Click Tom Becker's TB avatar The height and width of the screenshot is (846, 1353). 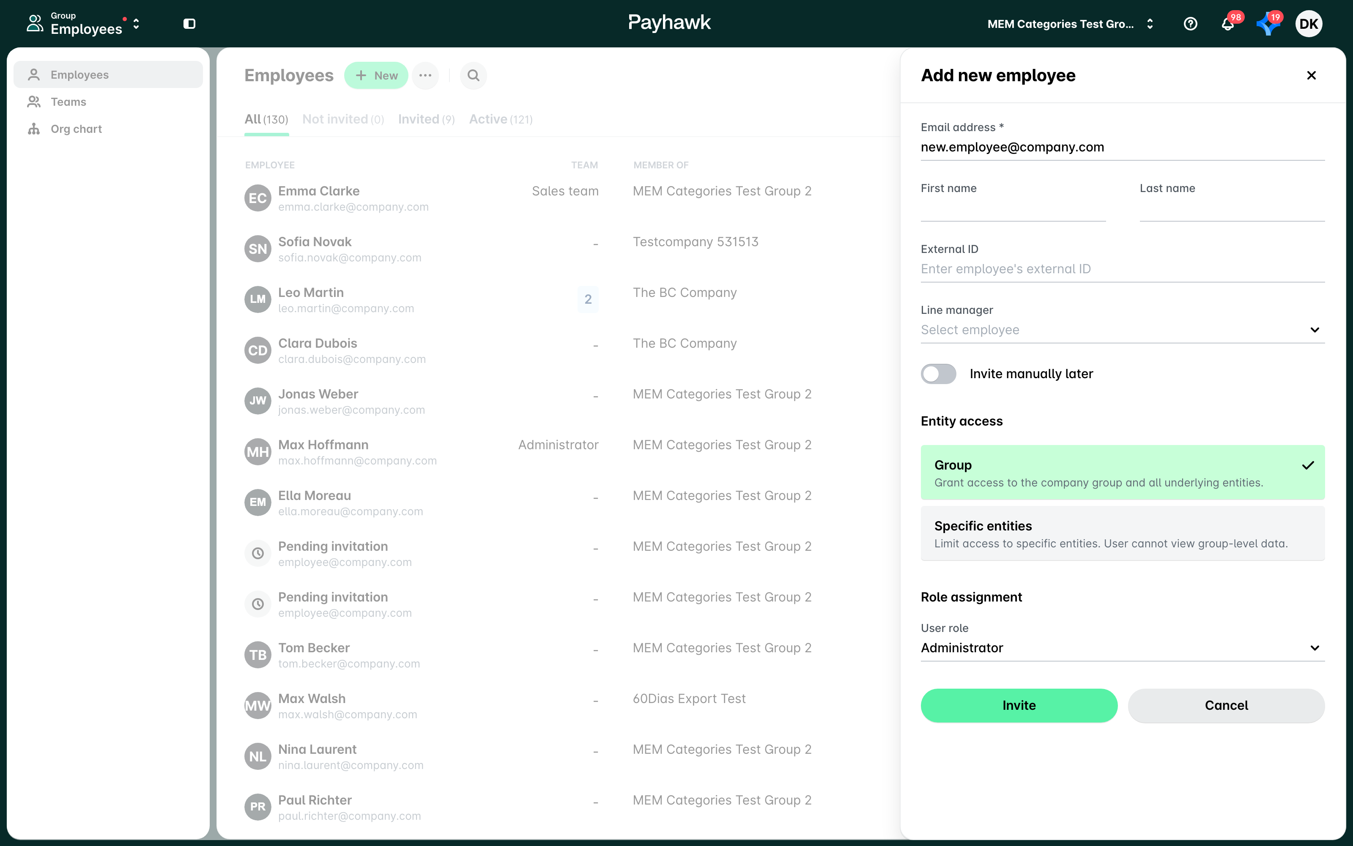(258, 655)
